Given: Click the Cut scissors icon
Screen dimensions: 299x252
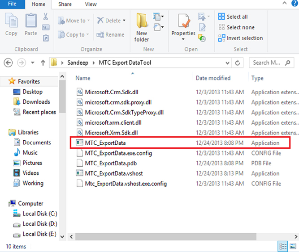Looking at the screenshot, I should pos(46,17).
